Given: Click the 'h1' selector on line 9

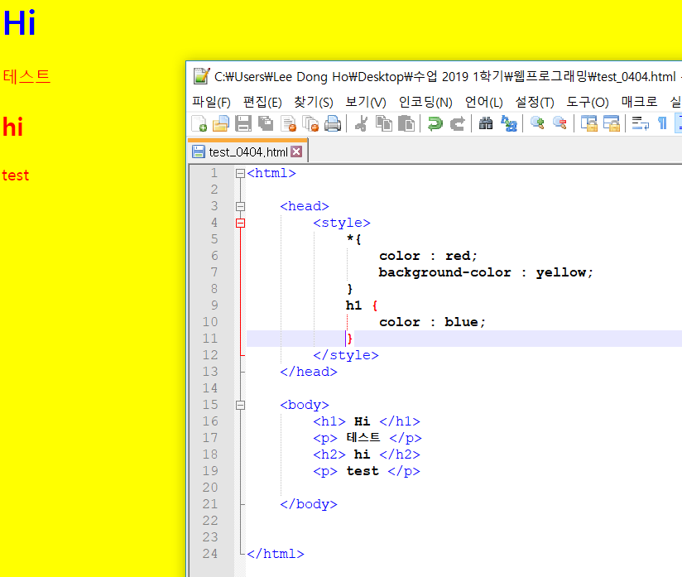Looking at the screenshot, I should pyautogui.click(x=353, y=305).
